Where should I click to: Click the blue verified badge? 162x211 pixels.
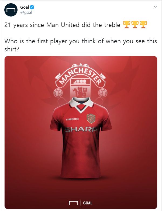32,7
